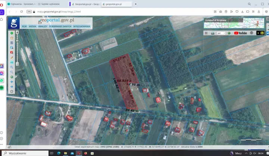Go to previous map view arrow
This screenshot has width=269, height=156.
coord(12,82)
